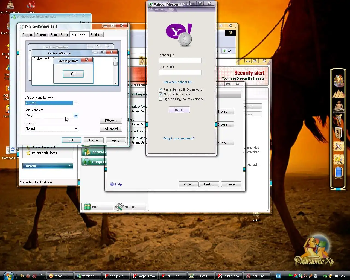
Task: Open My Documents desktop icon
Action: click(x=10, y=7)
